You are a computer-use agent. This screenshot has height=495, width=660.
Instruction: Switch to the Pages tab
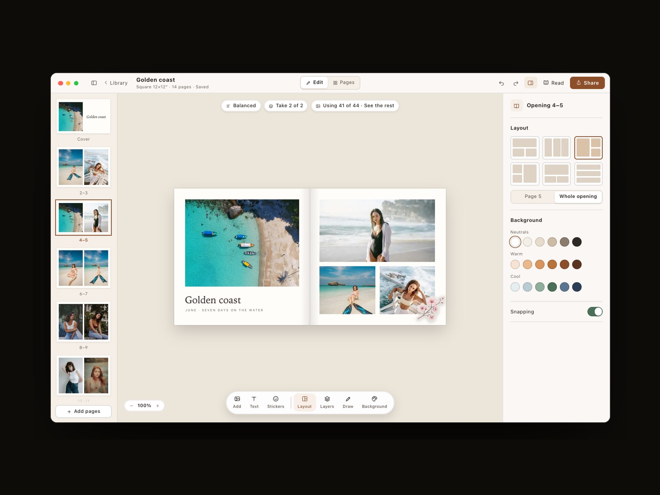344,82
